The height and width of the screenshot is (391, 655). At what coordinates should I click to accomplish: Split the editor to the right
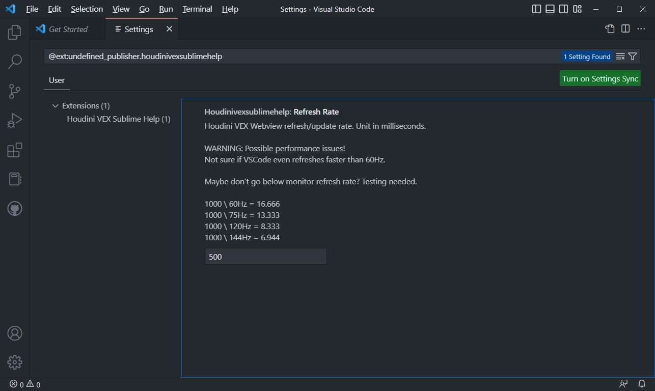click(625, 29)
